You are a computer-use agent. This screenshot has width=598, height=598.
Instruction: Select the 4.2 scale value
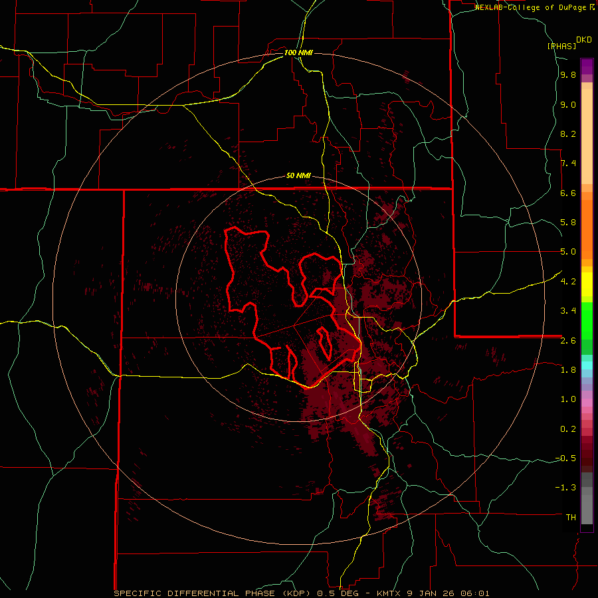pyautogui.click(x=568, y=281)
